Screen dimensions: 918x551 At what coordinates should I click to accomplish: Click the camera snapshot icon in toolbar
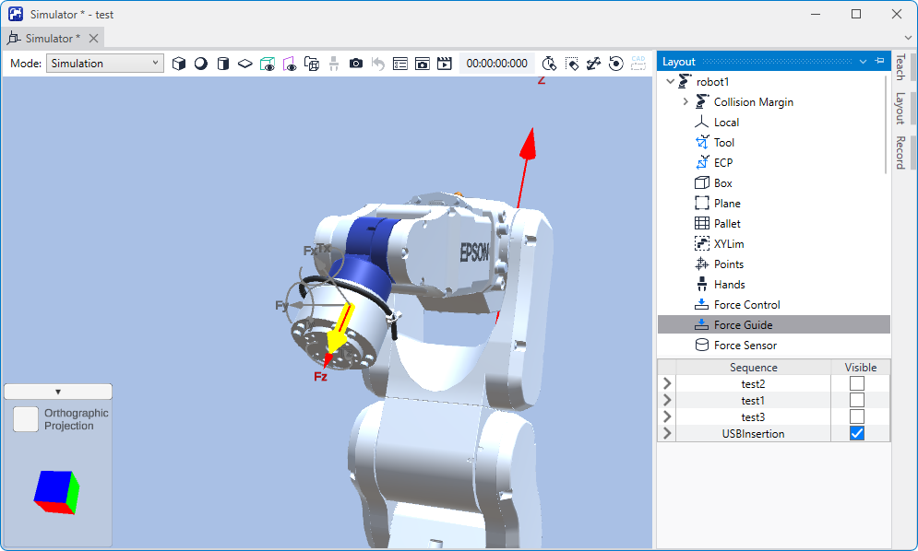356,64
